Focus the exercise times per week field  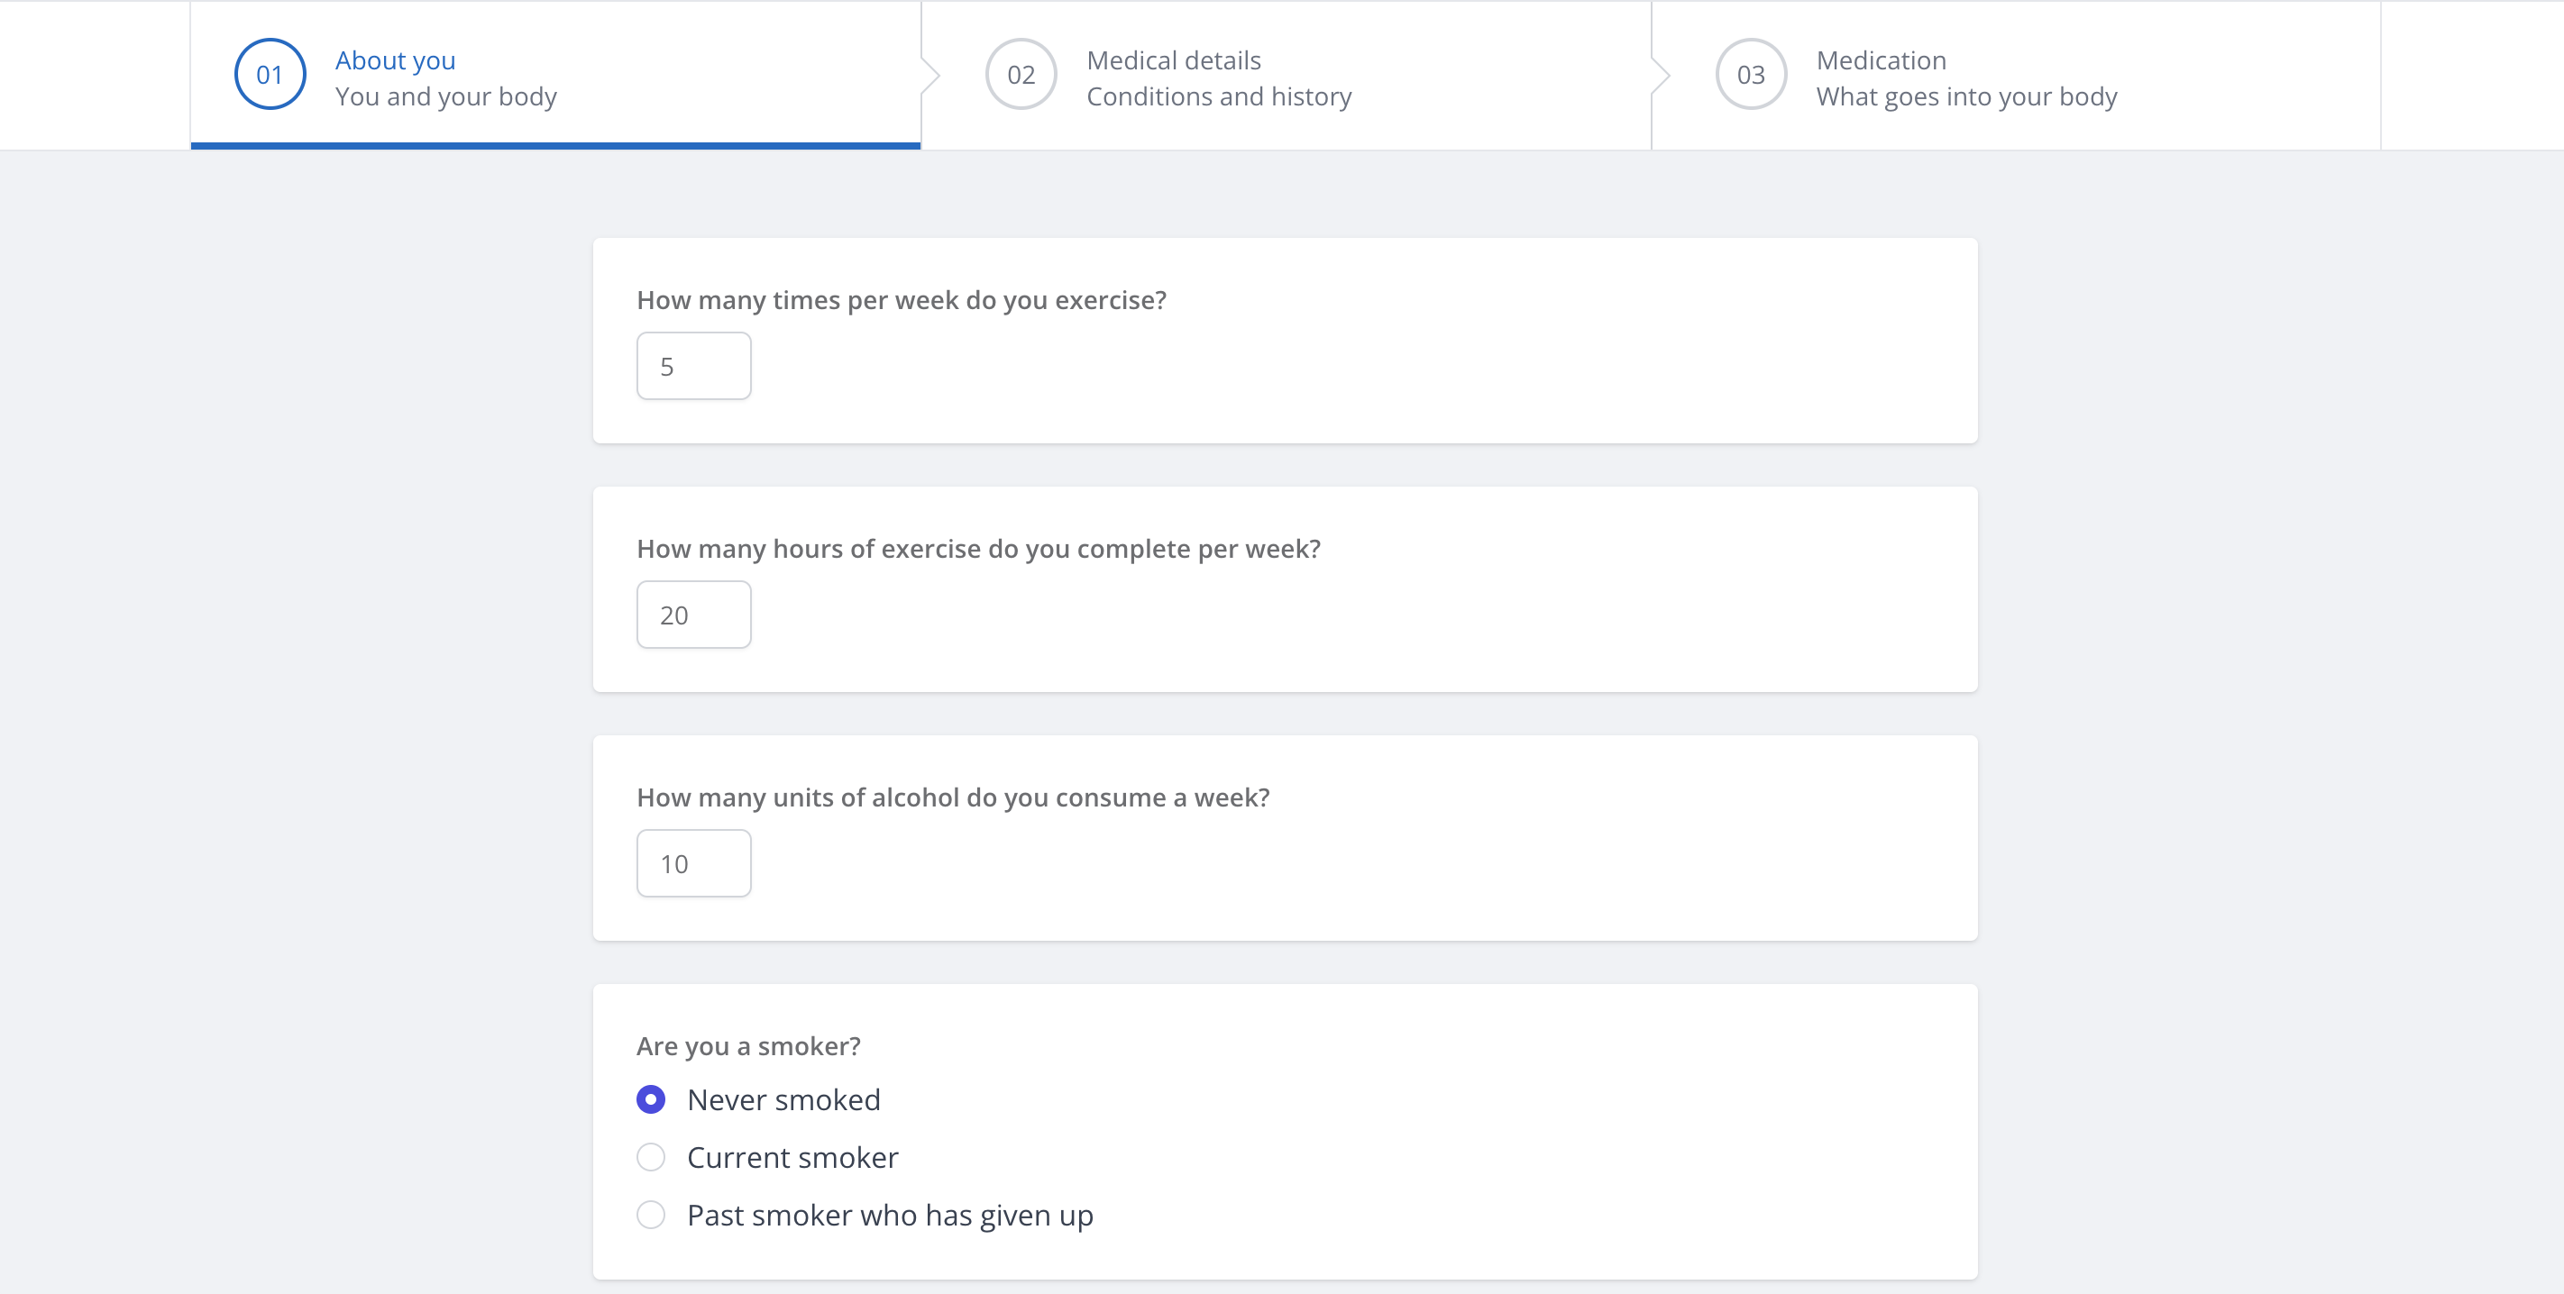[694, 366]
